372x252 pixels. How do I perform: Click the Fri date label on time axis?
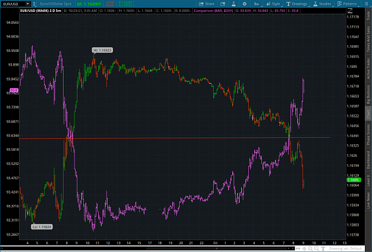pyautogui.click(x=215, y=243)
